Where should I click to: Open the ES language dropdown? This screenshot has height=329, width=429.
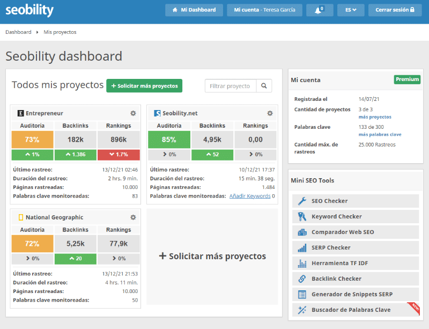click(x=351, y=10)
